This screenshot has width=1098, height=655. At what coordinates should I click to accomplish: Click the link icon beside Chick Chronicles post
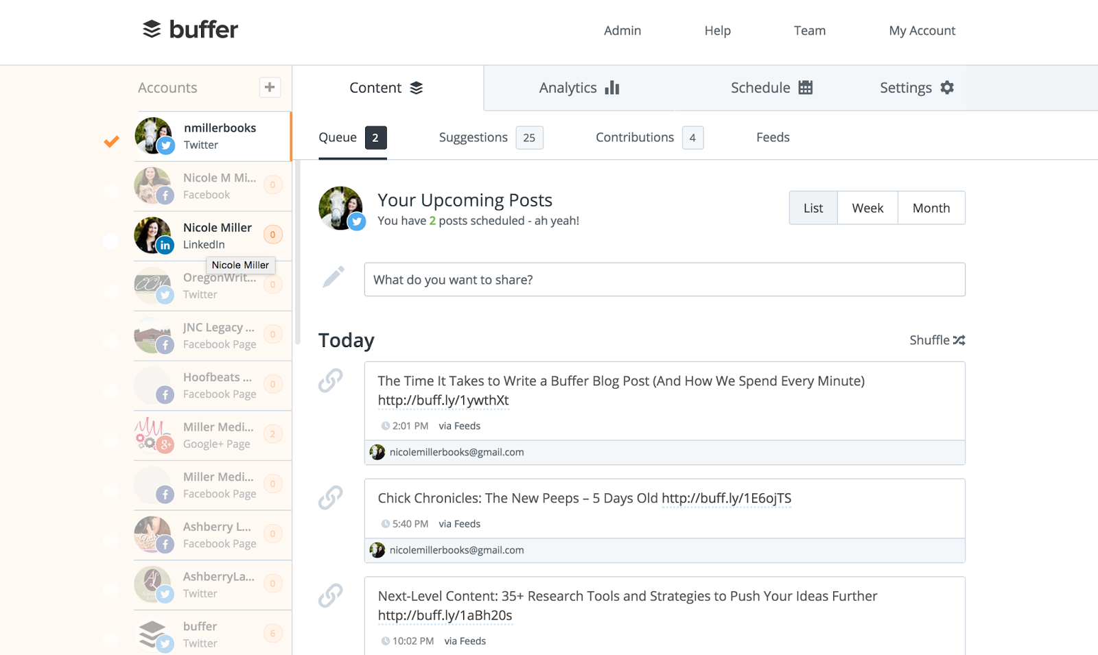[x=331, y=497]
